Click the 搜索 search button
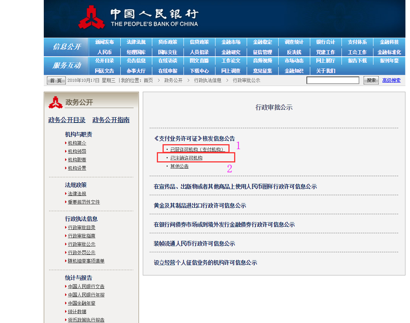The image size is (410, 323). [x=371, y=80]
